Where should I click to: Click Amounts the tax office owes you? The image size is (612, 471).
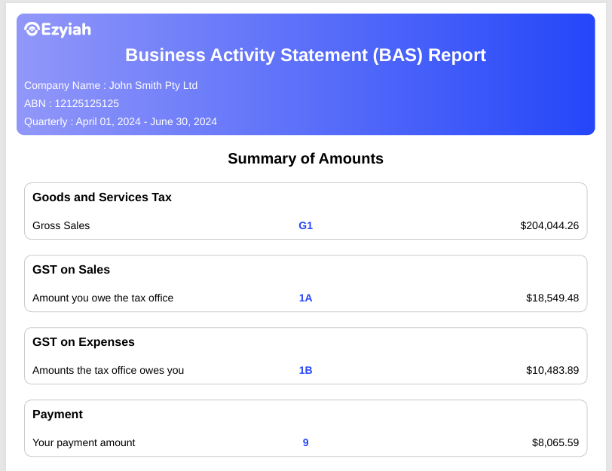(108, 370)
